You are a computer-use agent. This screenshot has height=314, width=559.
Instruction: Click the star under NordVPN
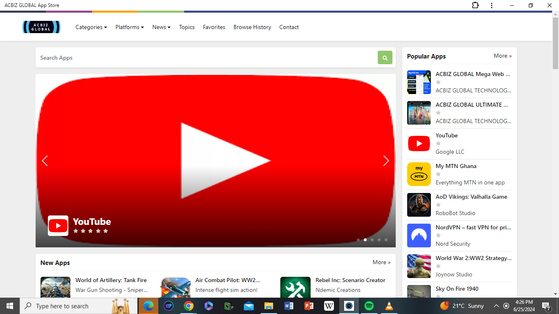(x=438, y=235)
